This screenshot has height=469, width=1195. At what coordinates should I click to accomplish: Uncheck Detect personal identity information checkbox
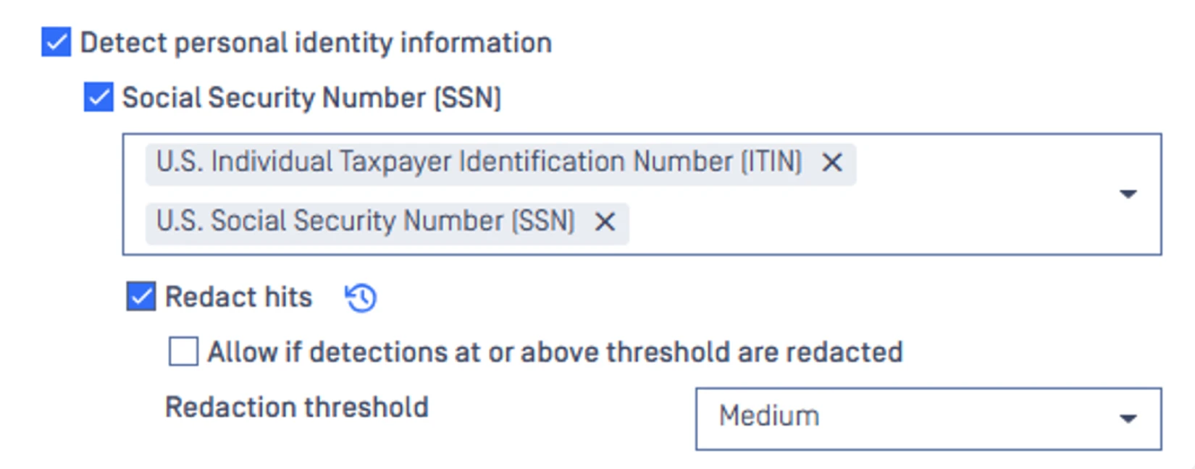point(56,43)
